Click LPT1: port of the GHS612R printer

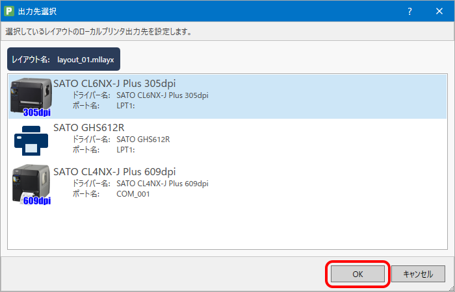pos(125,150)
